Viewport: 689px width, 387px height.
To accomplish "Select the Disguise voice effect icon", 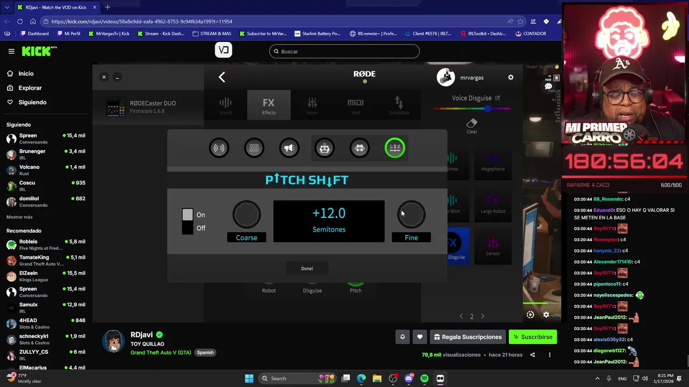I will coord(360,148).
